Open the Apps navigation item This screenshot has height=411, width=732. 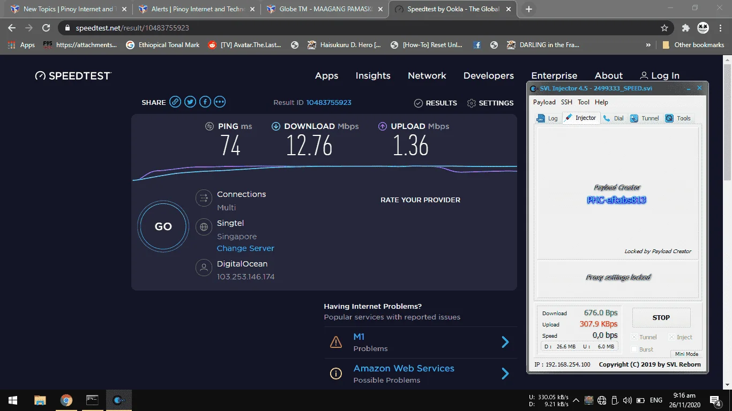point(326,76)
